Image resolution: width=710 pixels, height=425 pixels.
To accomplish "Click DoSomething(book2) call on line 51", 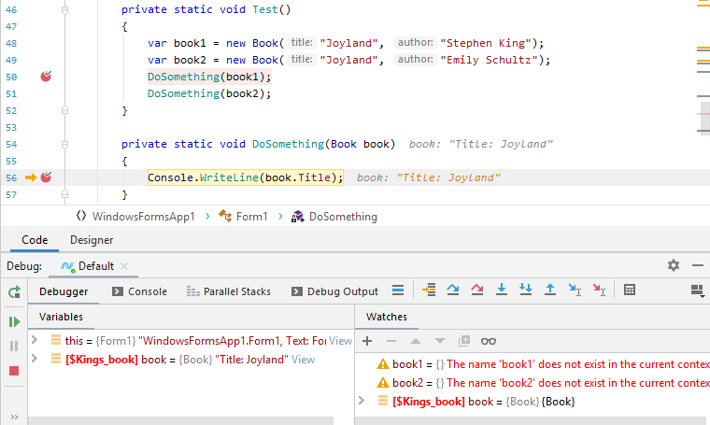I will 209,93.
